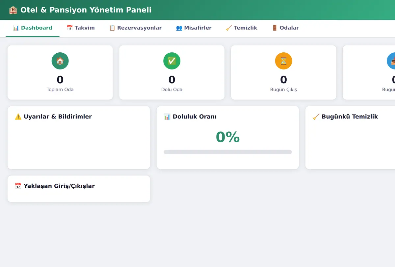Click the green checkmark icon above Dolu Oda
Screen dimensions: 395x267
click(172, 61)
